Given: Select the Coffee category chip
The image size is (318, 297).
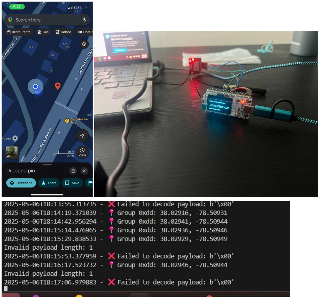Looking at the screenshot, I should tap(63, 32).
